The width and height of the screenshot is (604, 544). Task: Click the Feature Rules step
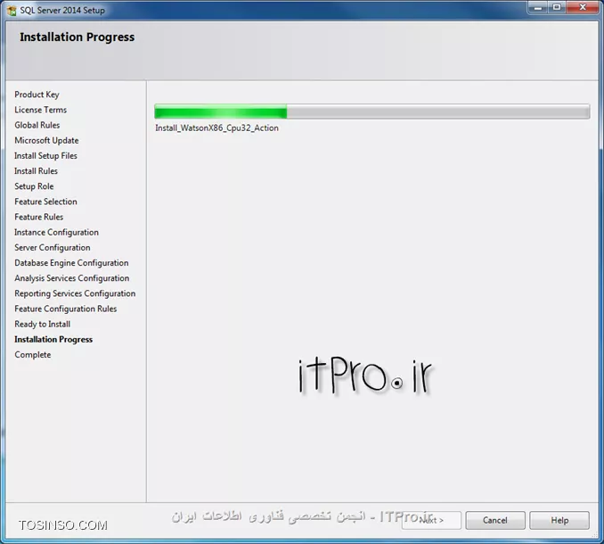(x=39, y=217)
